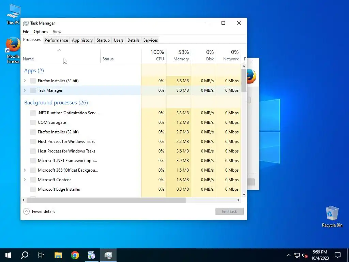349x262 pixels.
Task: Select the 'COM Surrogate' process row
Action: 131,122
